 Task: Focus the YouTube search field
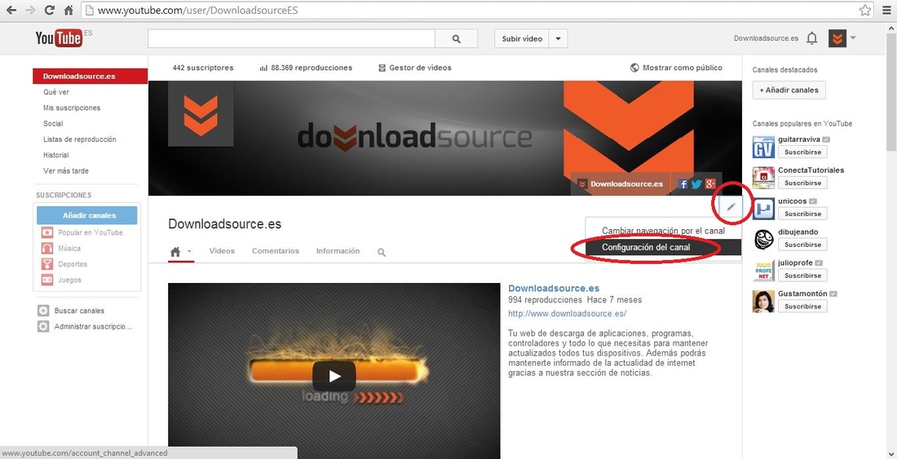[291, 39]
